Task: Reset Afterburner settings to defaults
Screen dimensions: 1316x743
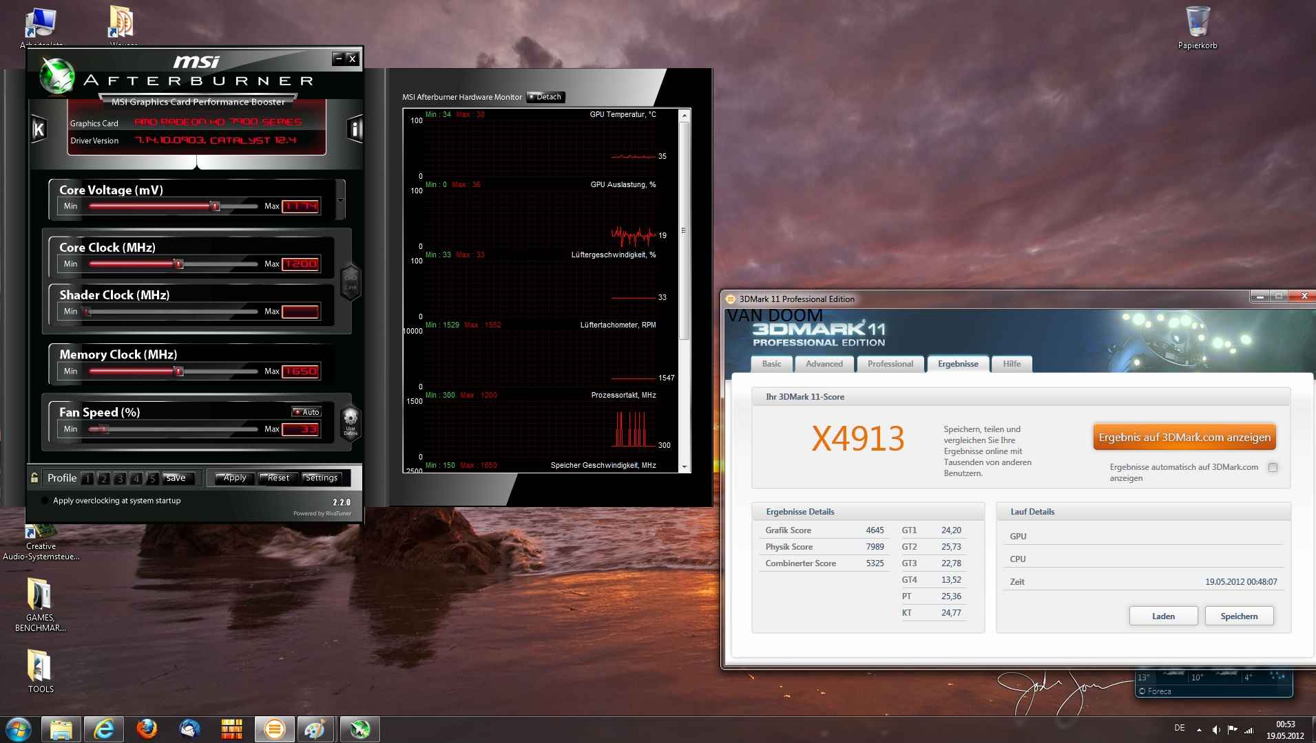Action: (x=278, y=478)
